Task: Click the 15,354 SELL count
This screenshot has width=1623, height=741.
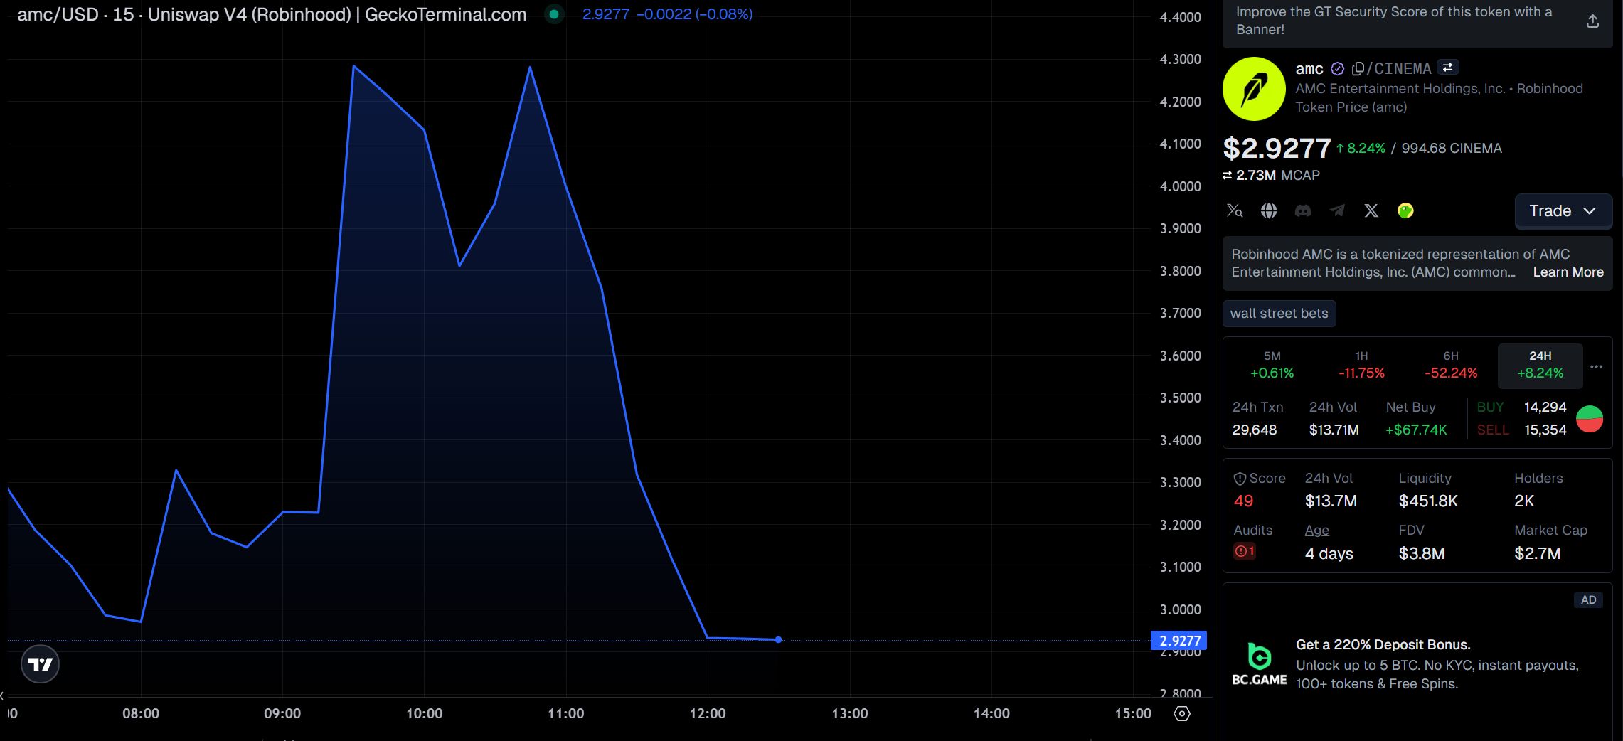Action: [x=1545, y=430]
